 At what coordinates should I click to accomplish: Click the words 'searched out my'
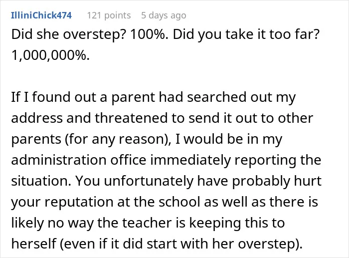(241, 97)
